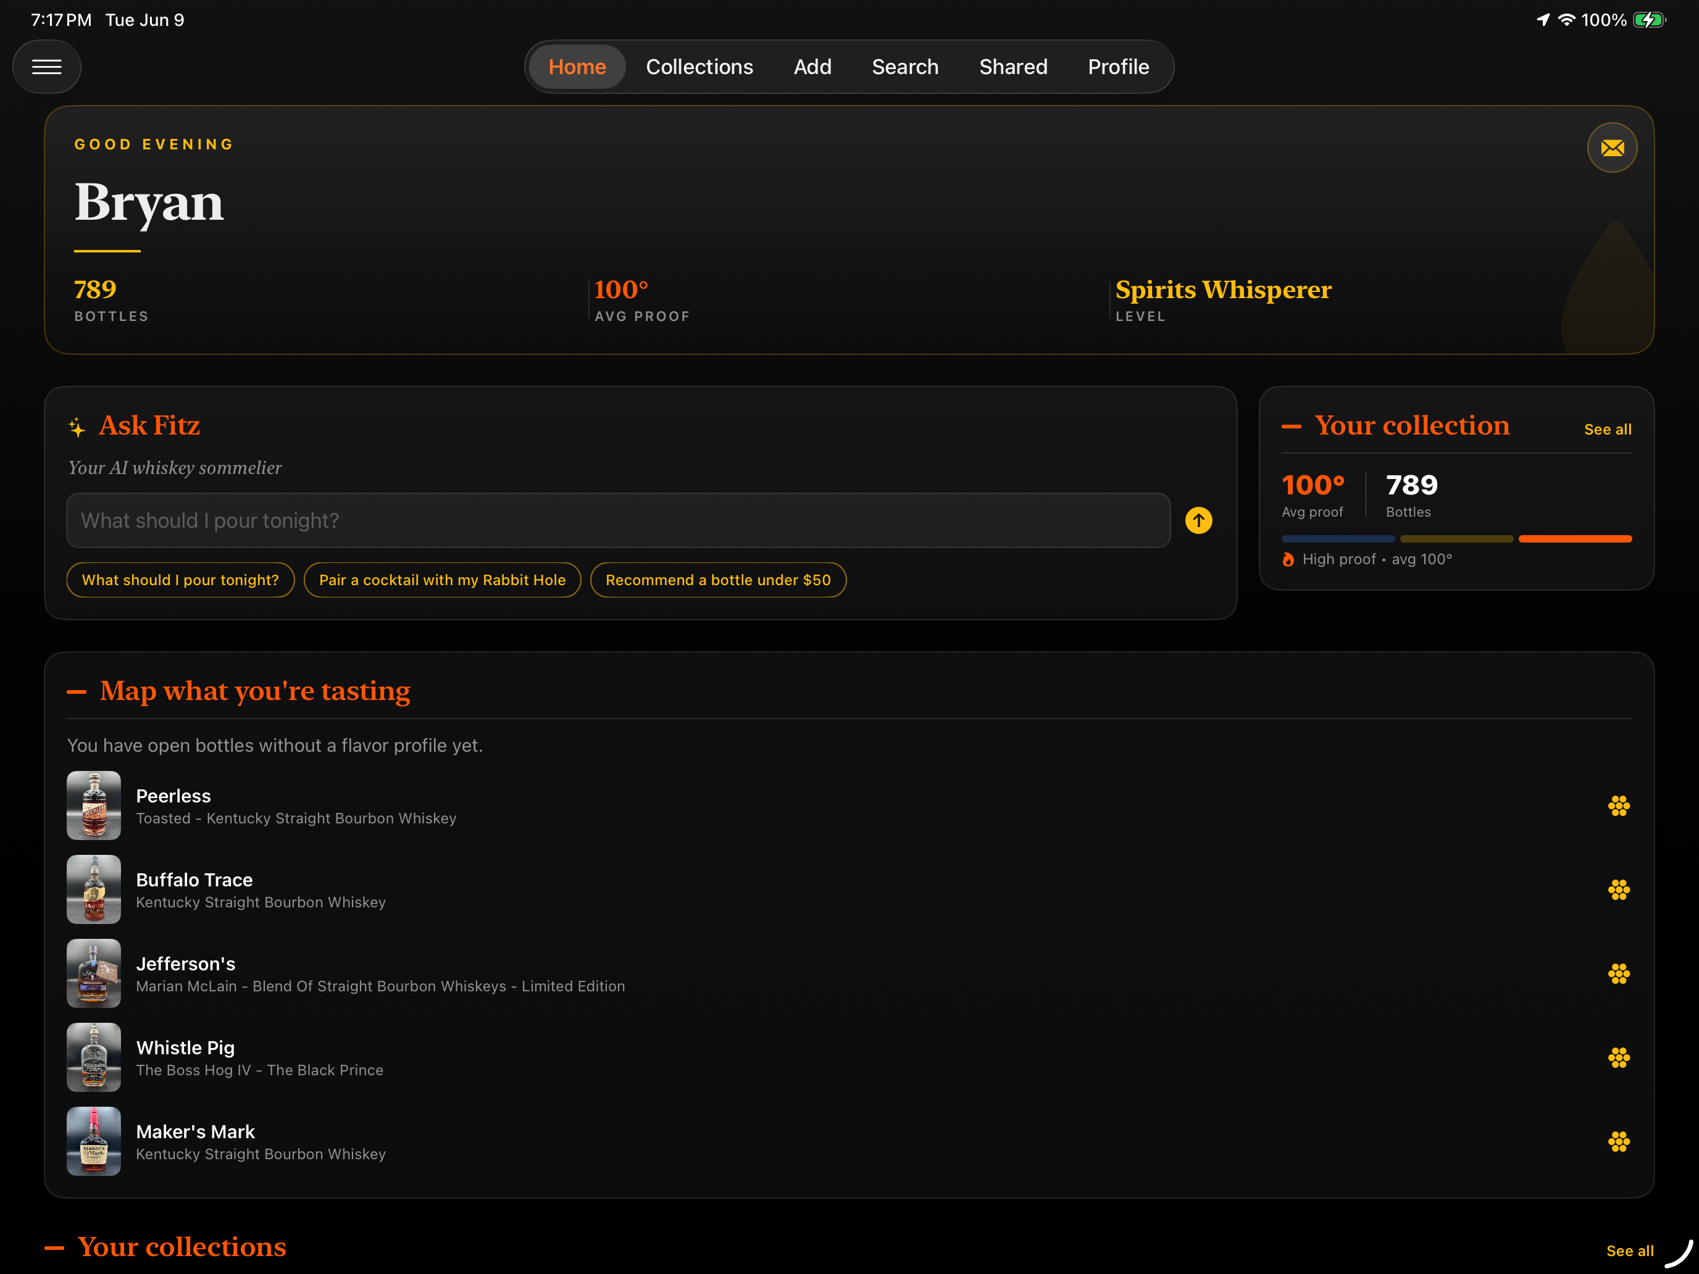Select 'The Boss Hog IV - The Black Prince'
Viewport: 1699px width, 1274px height.
coord(260,1070)
